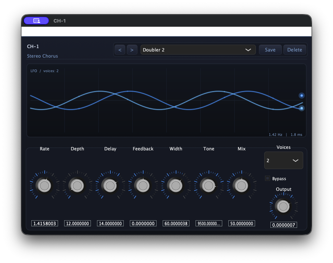Click the Tone knob
This screenshot has height=263, width=333.
click(209, 186)
